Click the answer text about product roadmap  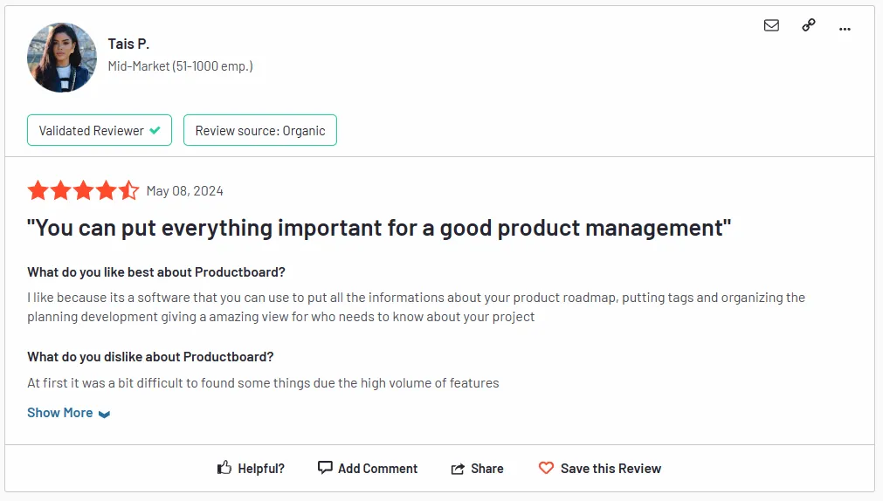pos(416,306)
